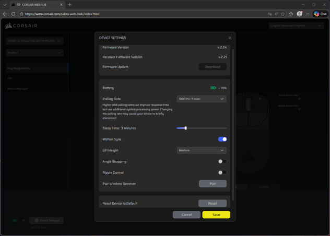This screenshot has width=330, height=236.
Task: Open a new browser tab
Action: pyautogui.click(x=69, y=4)
